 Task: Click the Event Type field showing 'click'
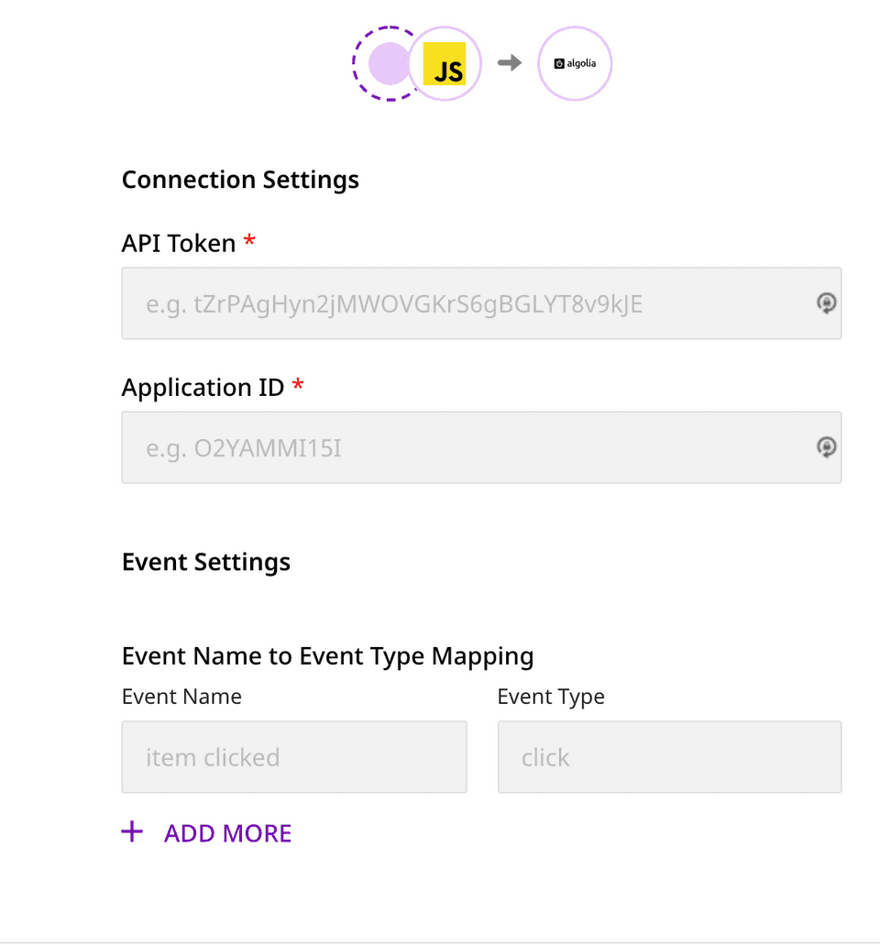[x=669, y=757]
